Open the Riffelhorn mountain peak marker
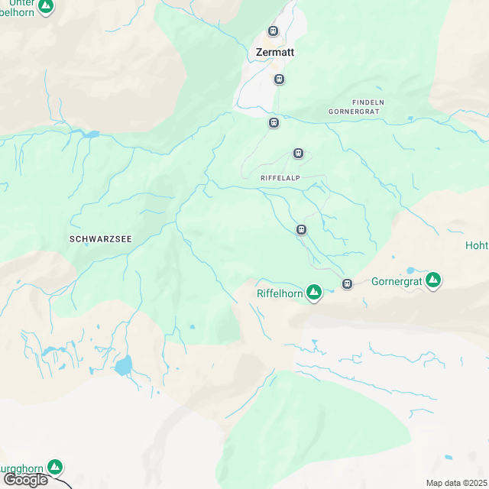The height and width of the screenshot is (489, 489). (x=314, y=293)
